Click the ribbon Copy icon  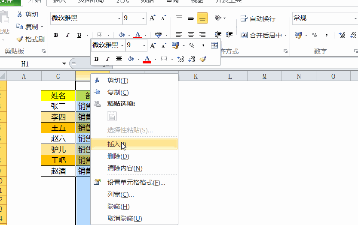click(19, 27)
